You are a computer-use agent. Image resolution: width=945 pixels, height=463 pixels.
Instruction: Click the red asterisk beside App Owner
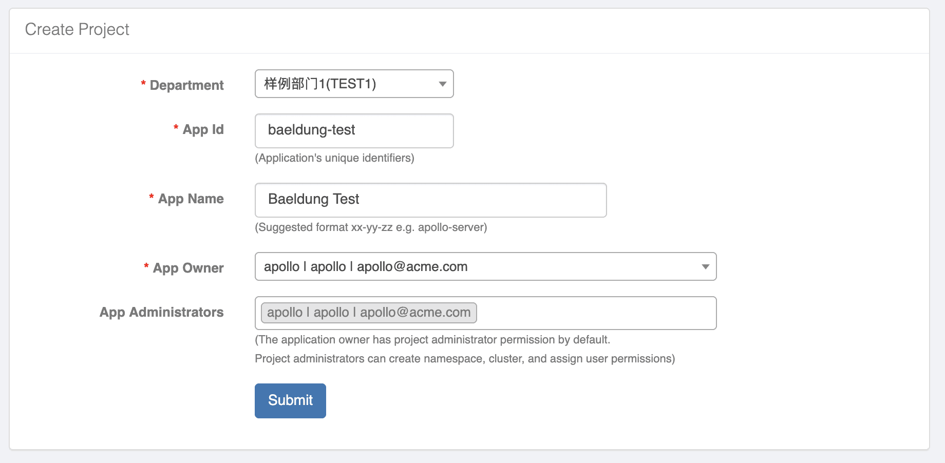click(146, 266)
